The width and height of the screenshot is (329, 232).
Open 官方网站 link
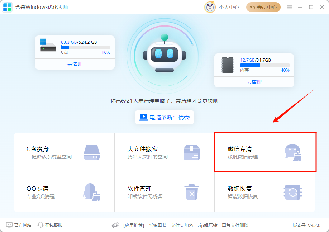23,225
